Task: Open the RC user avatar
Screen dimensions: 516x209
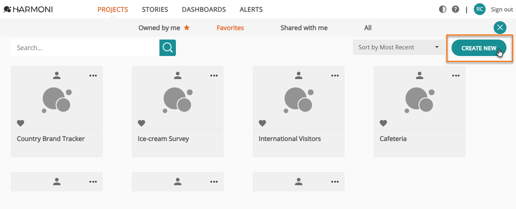Action: click(x=480, y=9)
